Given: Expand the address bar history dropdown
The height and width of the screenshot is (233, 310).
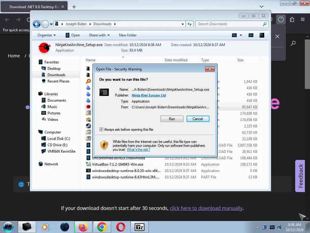Looking at the screenshot, I should coord(183,24).
